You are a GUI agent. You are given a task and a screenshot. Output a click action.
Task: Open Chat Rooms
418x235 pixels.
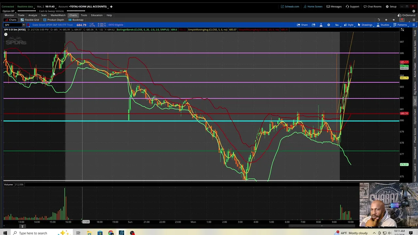(372, 7)
